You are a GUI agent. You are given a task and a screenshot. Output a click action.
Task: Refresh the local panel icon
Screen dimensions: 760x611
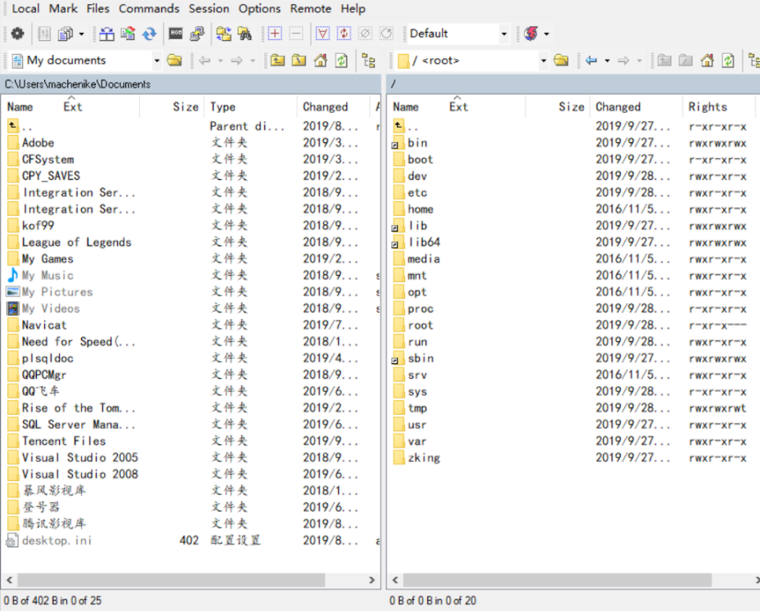(342, 60)
